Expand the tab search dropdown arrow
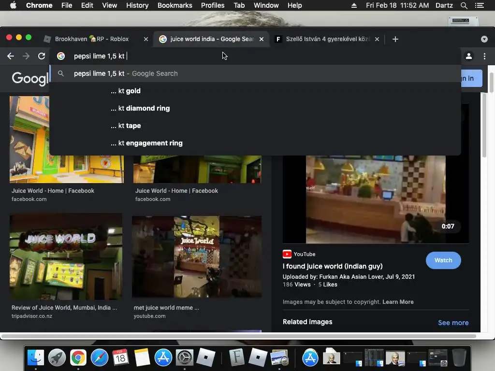The width and height of the screenshot is (495, 371). tap(484, 39)
